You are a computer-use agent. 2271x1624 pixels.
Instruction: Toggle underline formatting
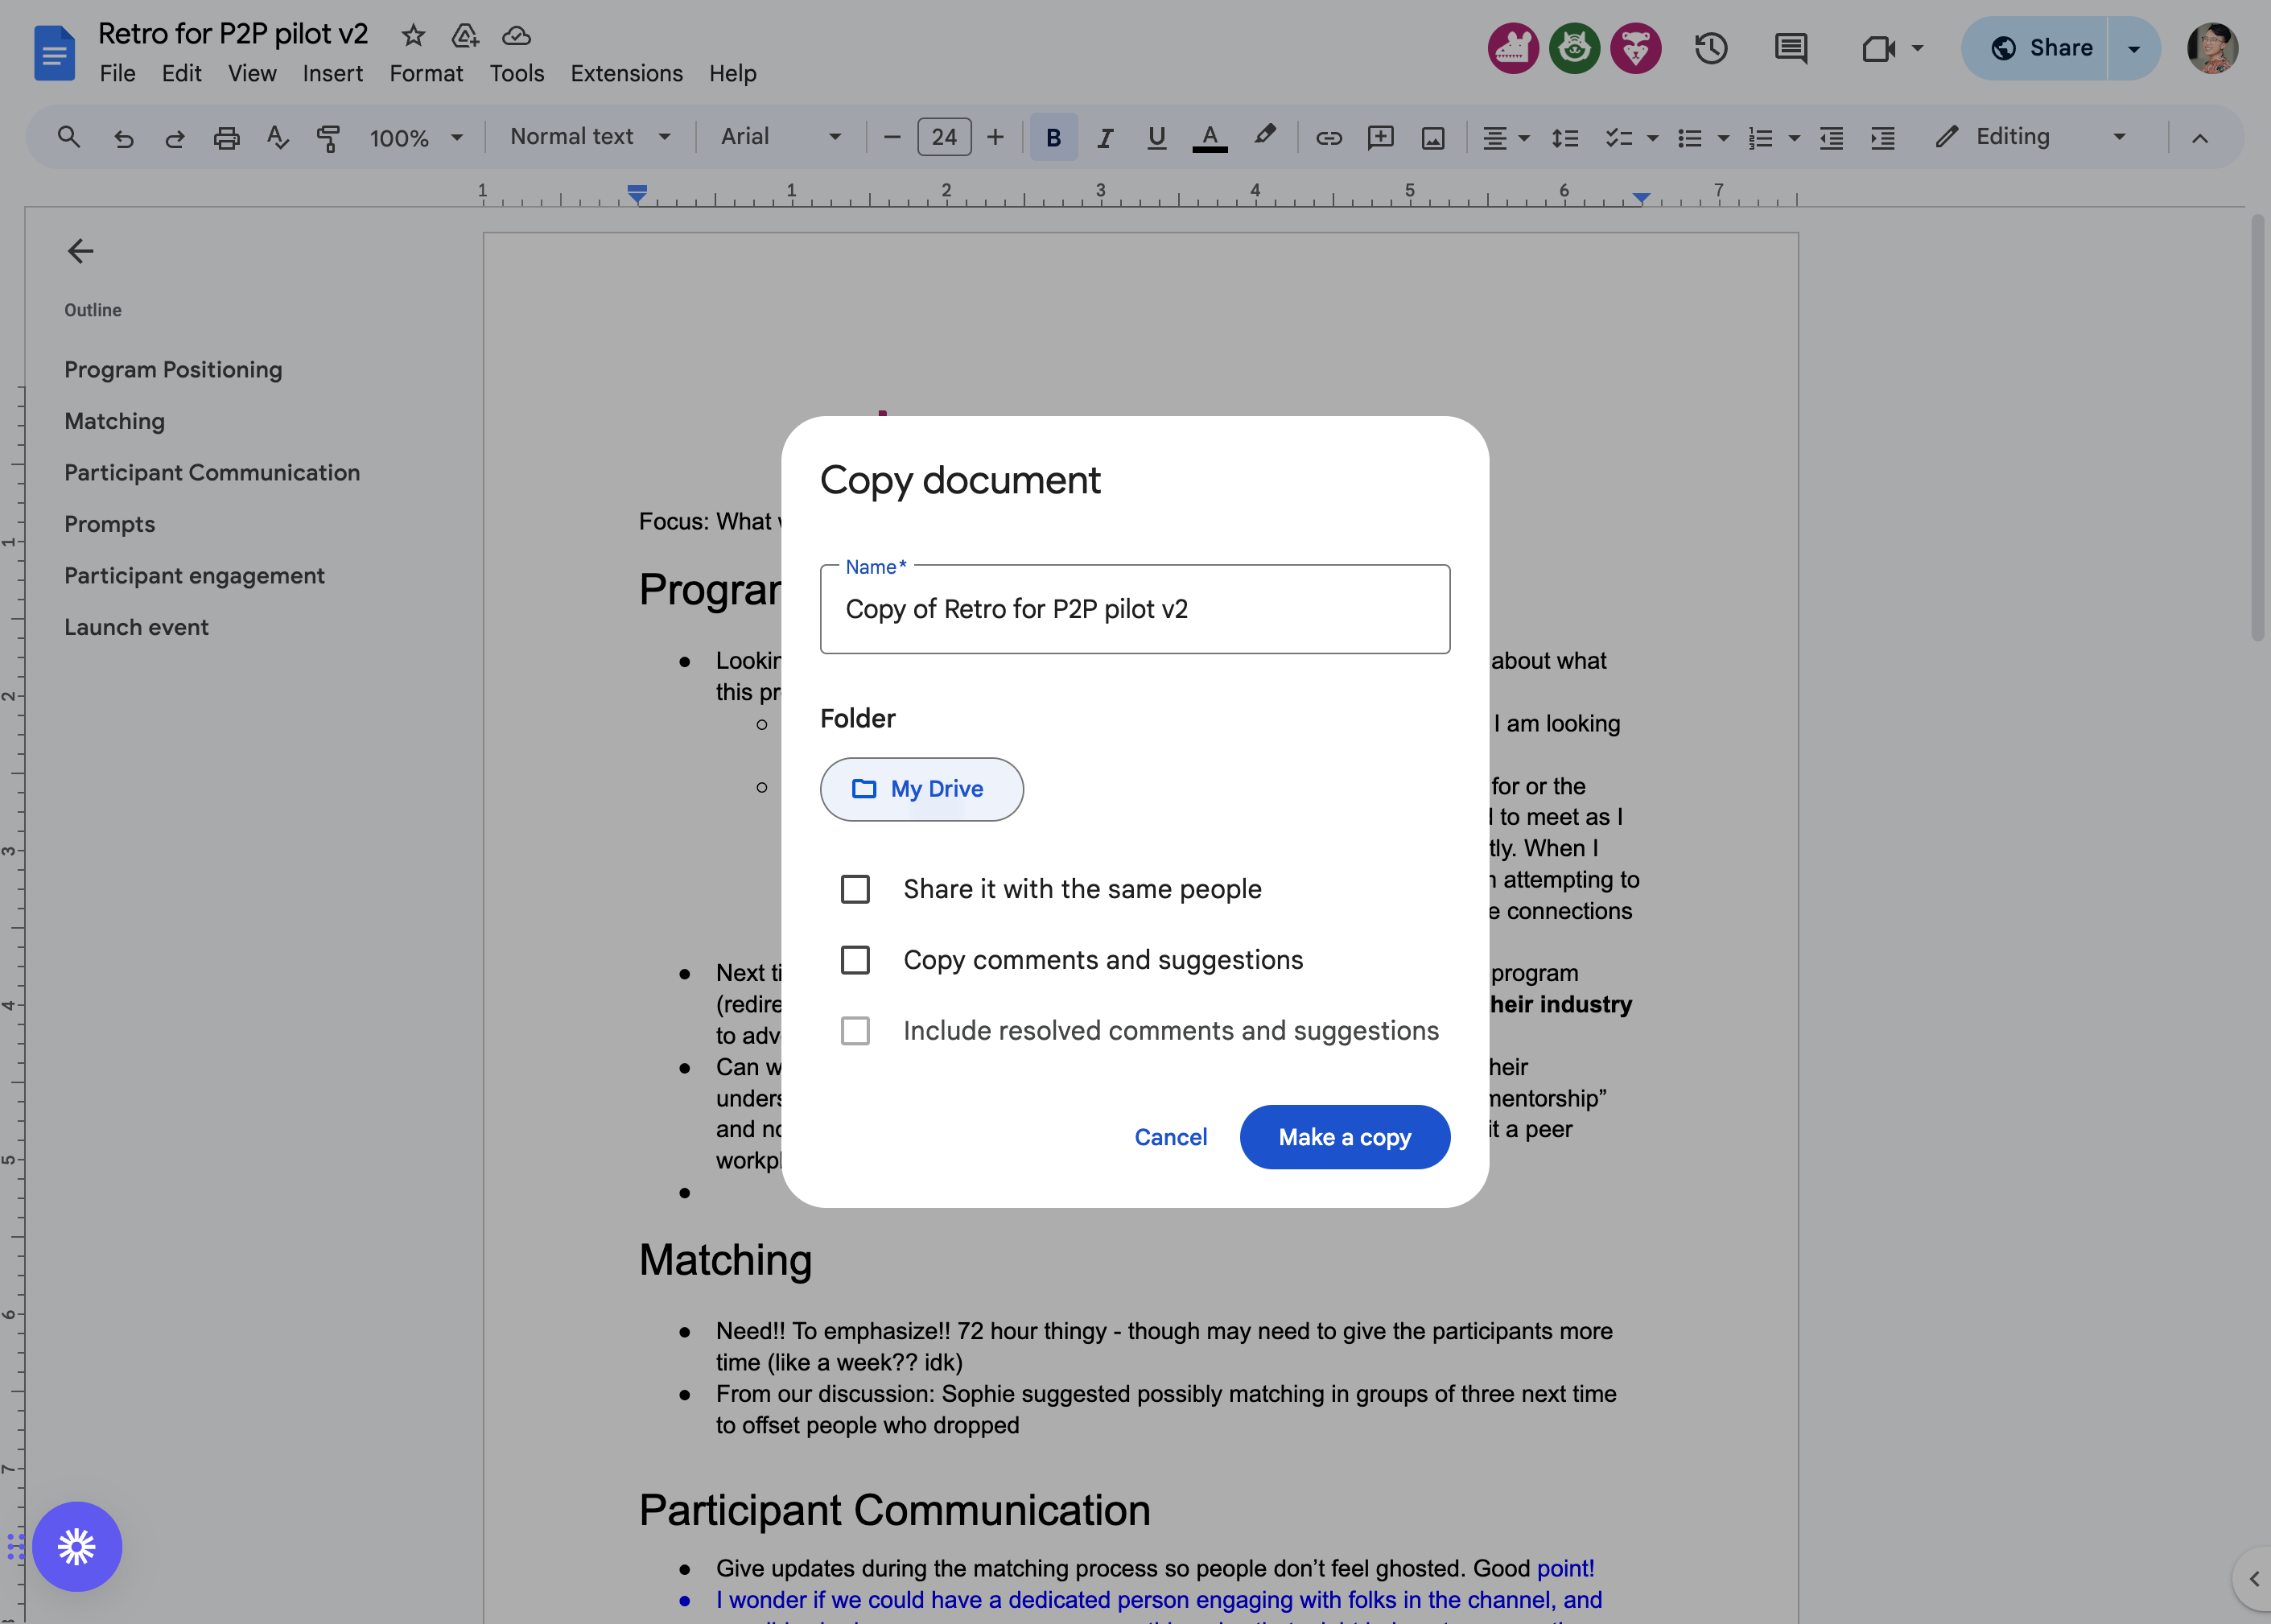pos(1157,137)
